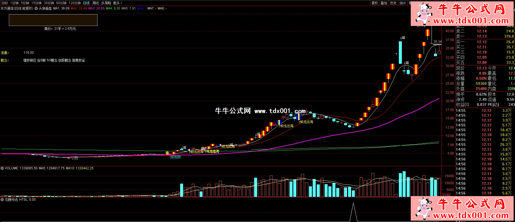Click the dark empty box above 竞价
This screenshot has height=222, width=515.
click(53, 20)
